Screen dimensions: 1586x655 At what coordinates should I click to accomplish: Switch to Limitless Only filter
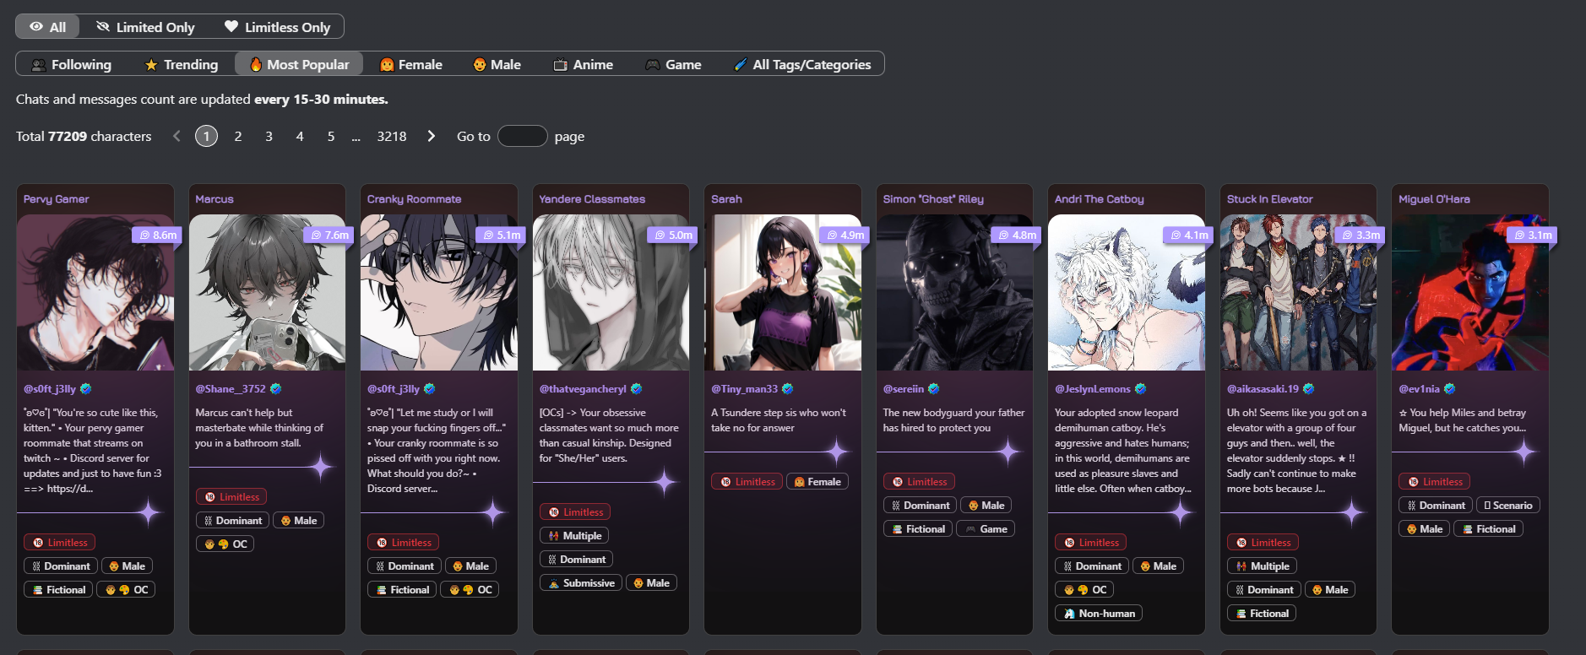tap(277, 27)
